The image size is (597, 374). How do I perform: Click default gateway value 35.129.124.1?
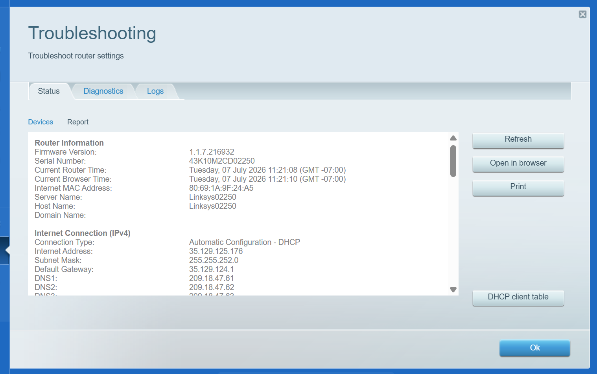point(212,269)
